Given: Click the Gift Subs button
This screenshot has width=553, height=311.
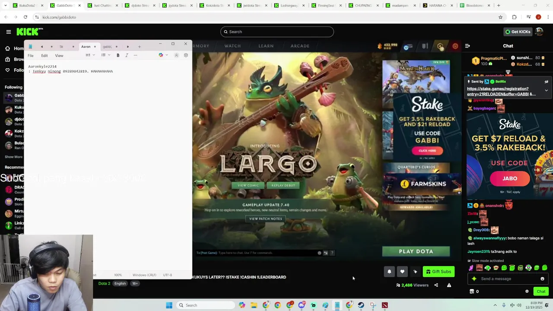Looking at the screenshot, I should (x=439, y=272).
